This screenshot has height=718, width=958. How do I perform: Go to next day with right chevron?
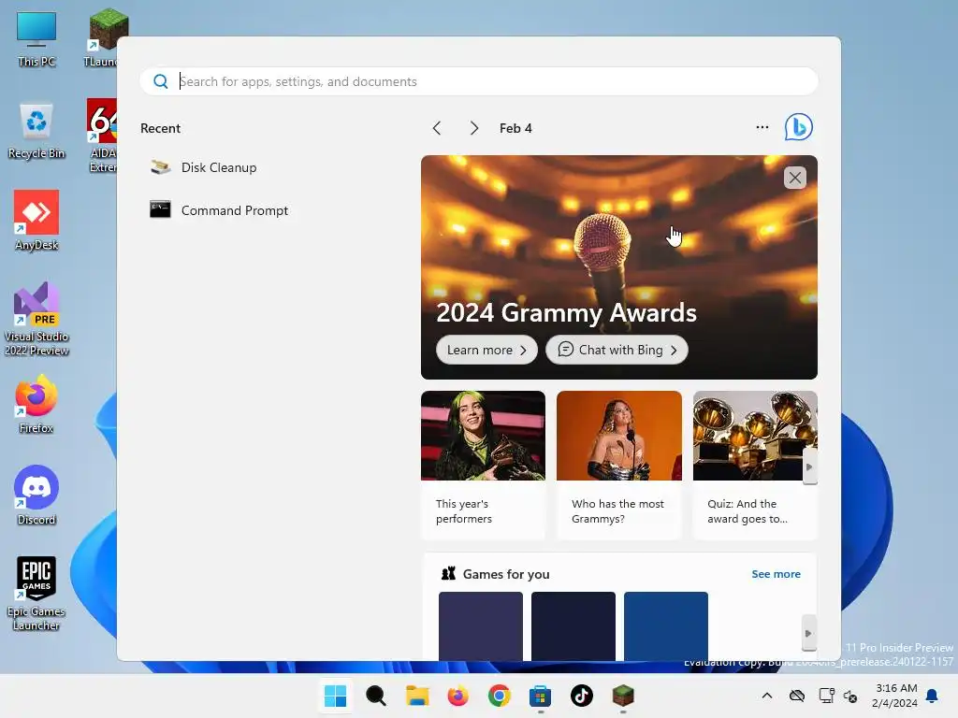(474, 128)
